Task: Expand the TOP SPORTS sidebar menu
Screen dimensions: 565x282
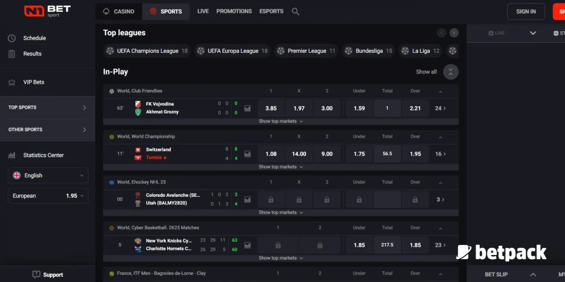Action: (x=48, y=108)
